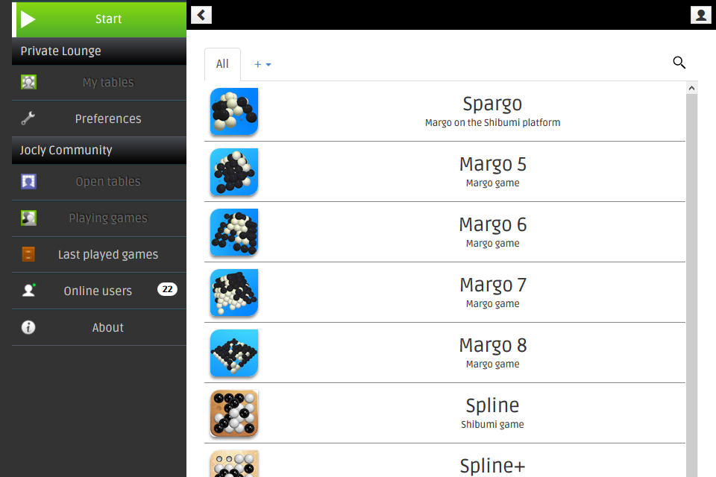The width and height of the screenshot is (716, 477).
Task: Click the green Start button
Action: [x=99, y=19]
